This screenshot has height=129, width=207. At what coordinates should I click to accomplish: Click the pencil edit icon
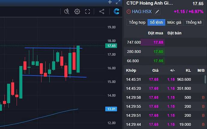pyautogui.click(x=157, y=12)
